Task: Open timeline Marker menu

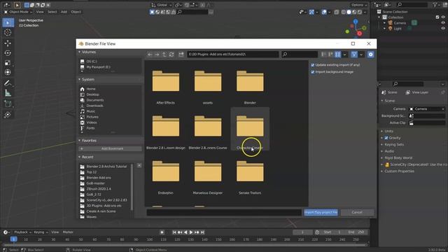Action: point(68,232)
